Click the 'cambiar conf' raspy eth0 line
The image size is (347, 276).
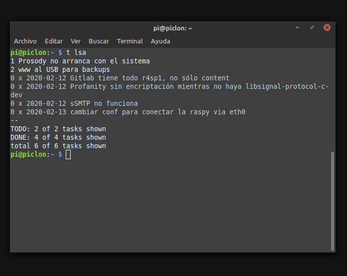coord(128,112)
